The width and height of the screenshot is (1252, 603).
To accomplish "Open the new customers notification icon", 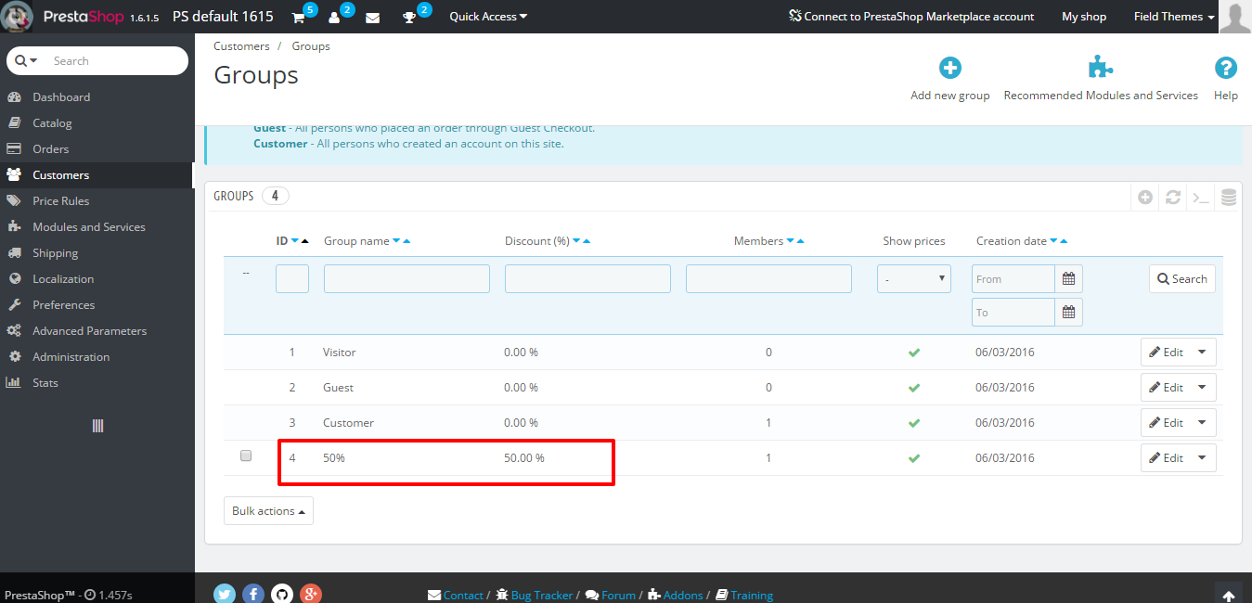I will pyautogui.click(x=335, y=18).
